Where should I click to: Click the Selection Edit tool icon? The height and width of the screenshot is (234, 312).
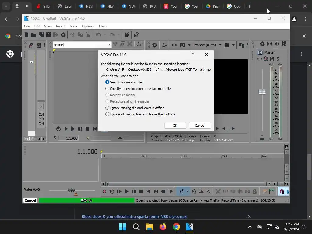click(201, 191)
